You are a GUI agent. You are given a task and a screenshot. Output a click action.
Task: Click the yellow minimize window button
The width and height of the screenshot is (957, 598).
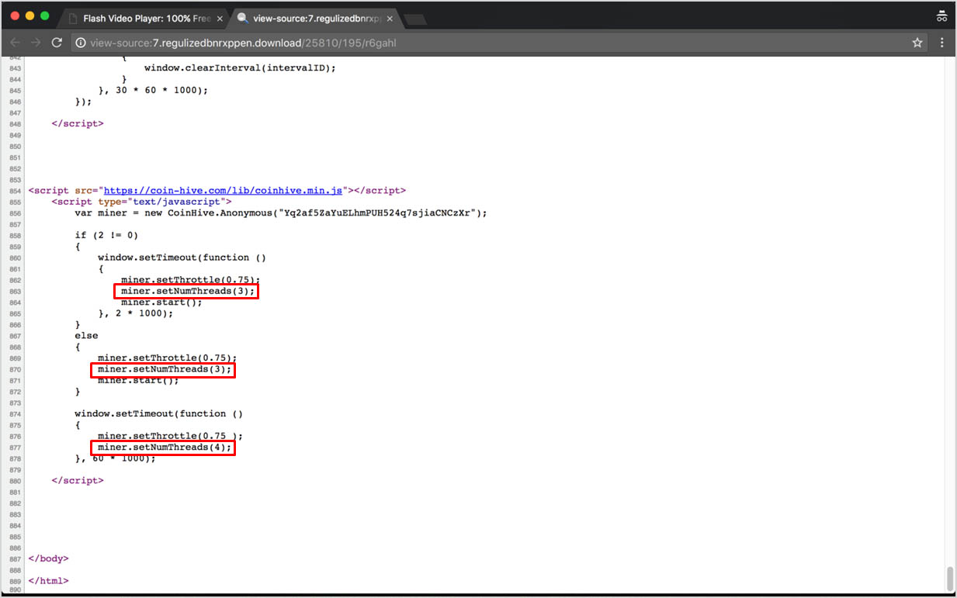coord(30,16)
